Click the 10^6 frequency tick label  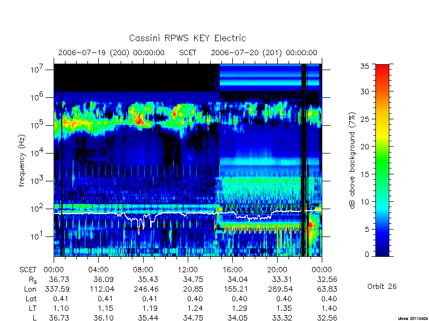pyautogui.click(x=38, y=97)
